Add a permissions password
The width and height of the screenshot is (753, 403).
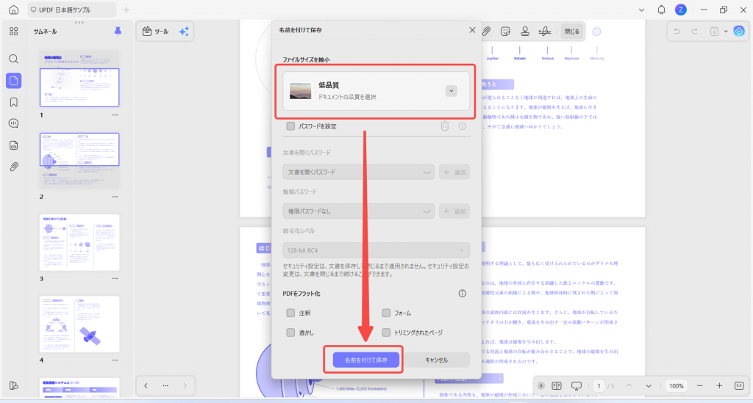tap(454, 211)
